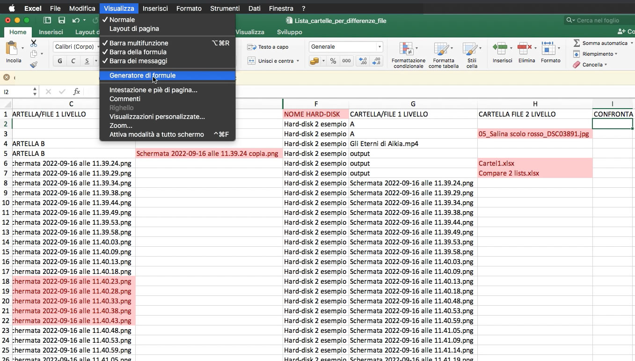The height and width of the screenshot is (361, 635).
Task: Toggle the Barra multifunzione checkmark item
Action: 168,43
